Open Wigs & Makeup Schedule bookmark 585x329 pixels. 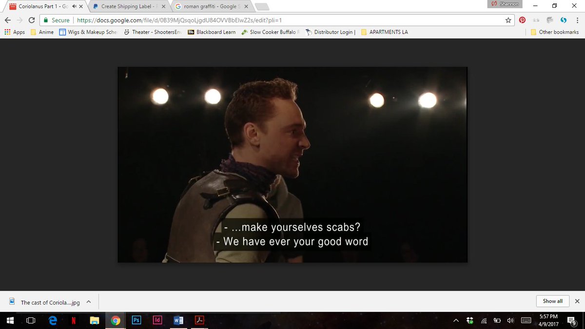(88, 32)
